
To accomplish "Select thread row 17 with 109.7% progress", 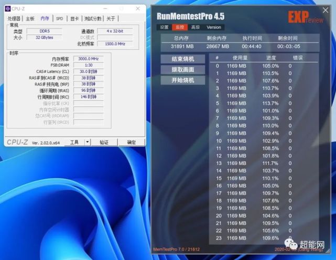I will (x=264, y=193).
